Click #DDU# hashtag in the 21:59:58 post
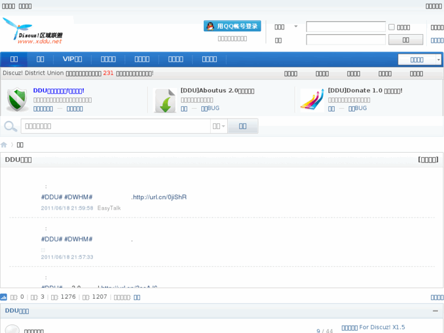 coord(51,197)
